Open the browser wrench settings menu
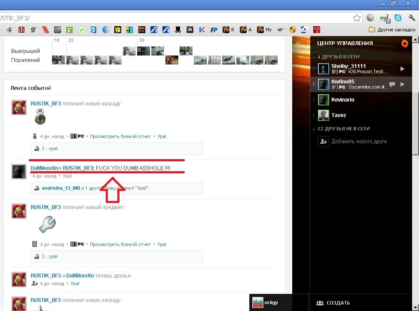Viewport: 419px width, 311px height. pyautogui.click(x=411, y=18)
